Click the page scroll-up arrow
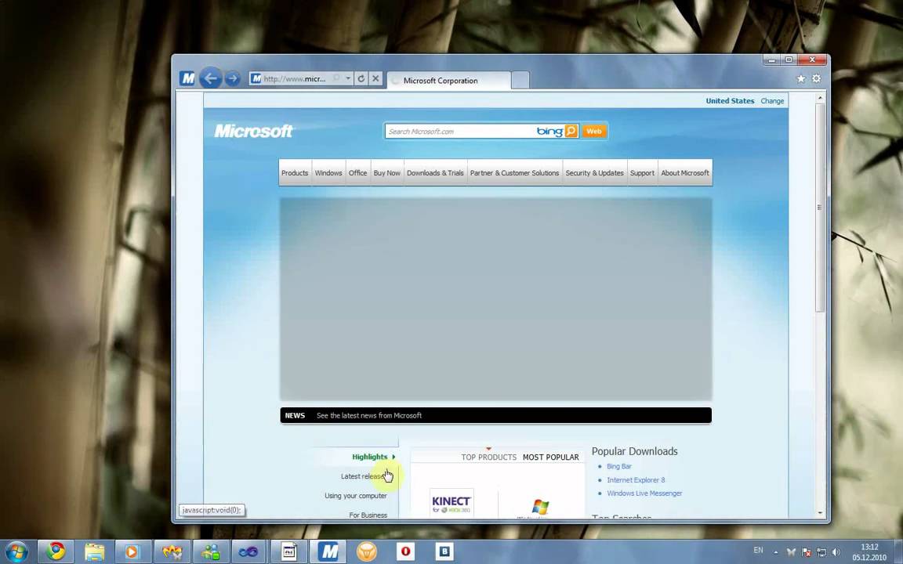The image size is (903, 564). click(x=820, y=99)
